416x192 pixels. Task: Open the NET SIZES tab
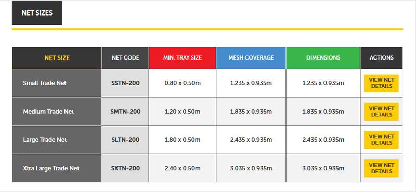37,13
